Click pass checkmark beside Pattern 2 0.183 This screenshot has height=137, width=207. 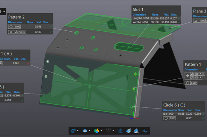tap(51, 32)
